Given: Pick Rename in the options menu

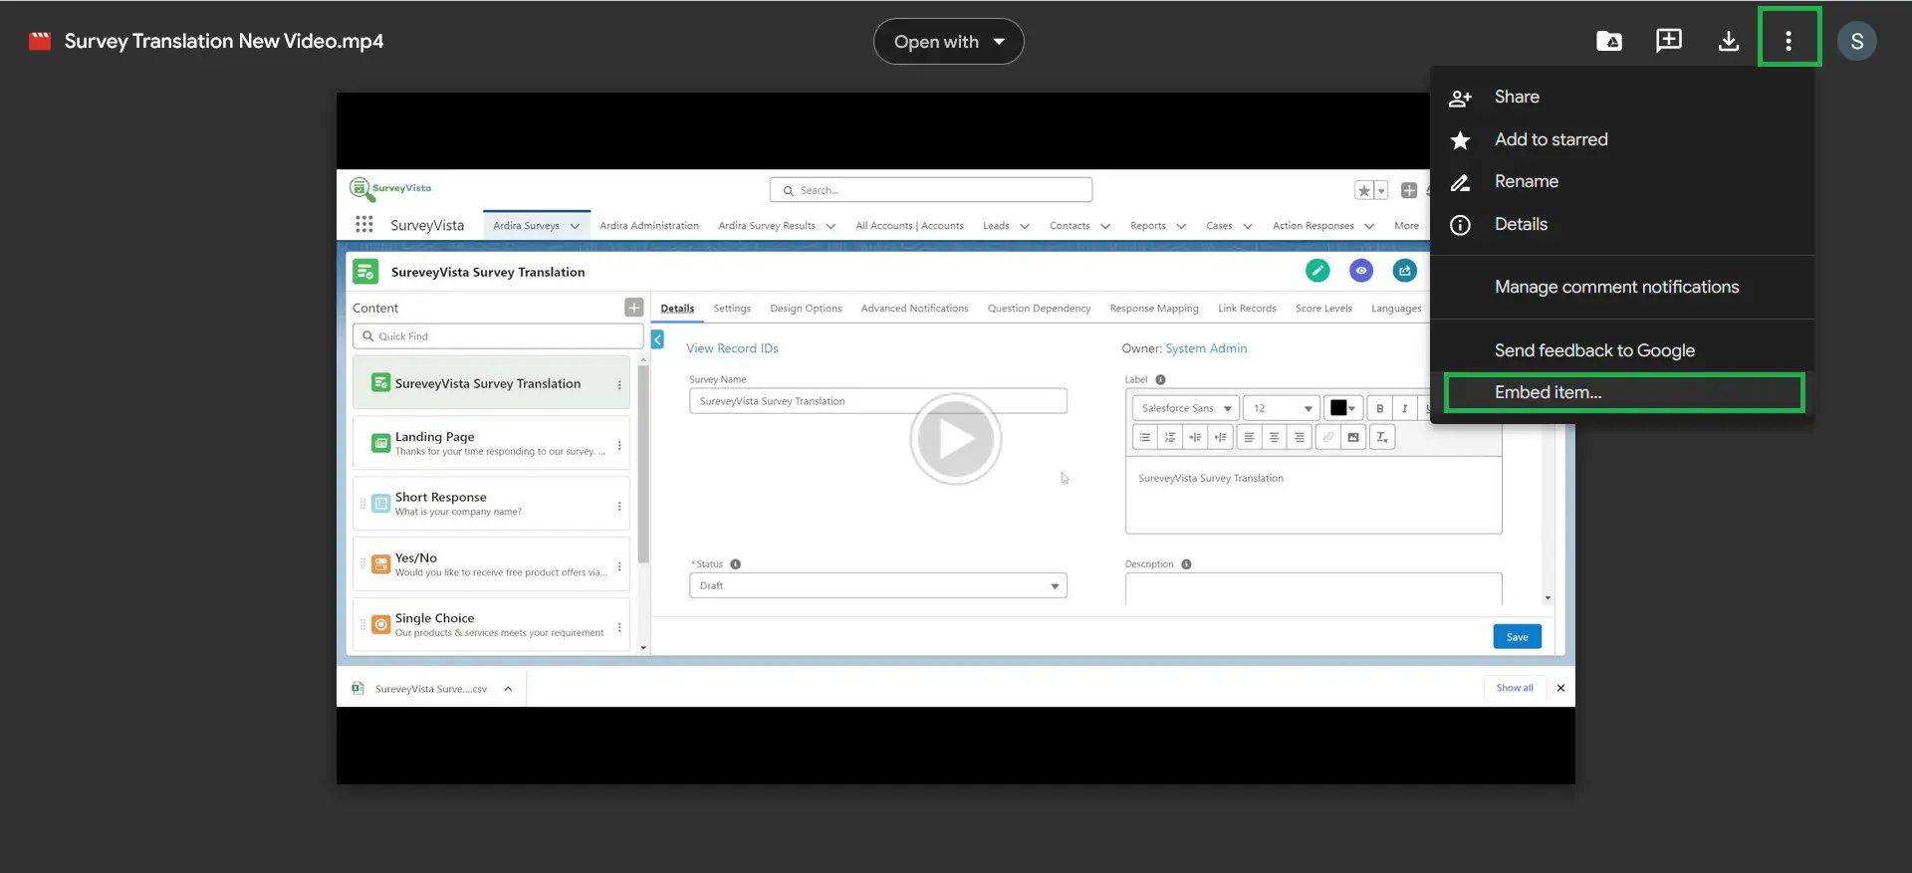Looking at the screenshot, I should coord(1621,181).
